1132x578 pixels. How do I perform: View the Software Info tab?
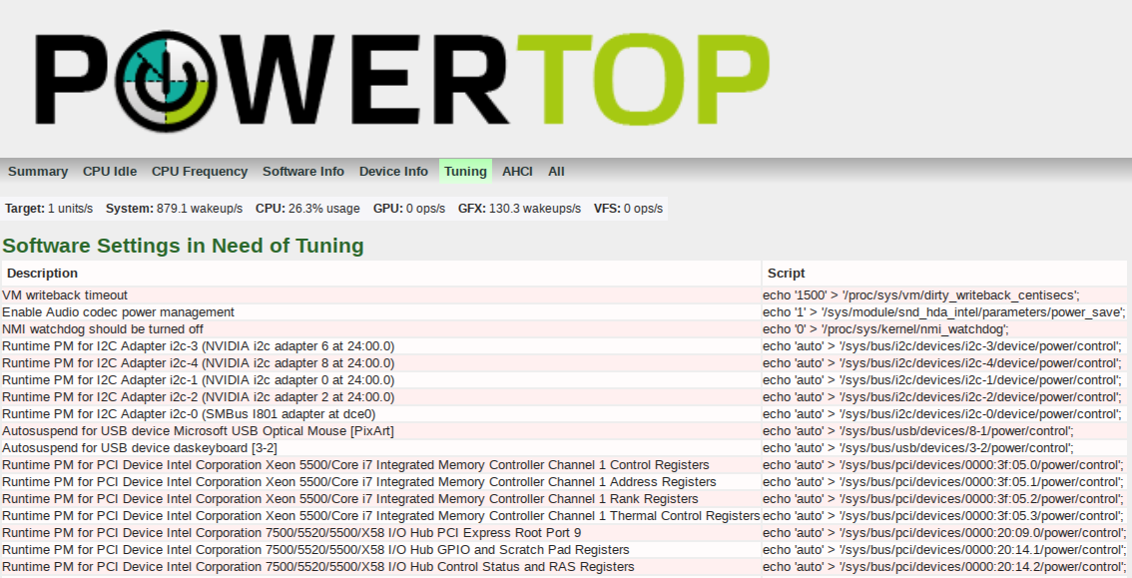pos(303,171)
